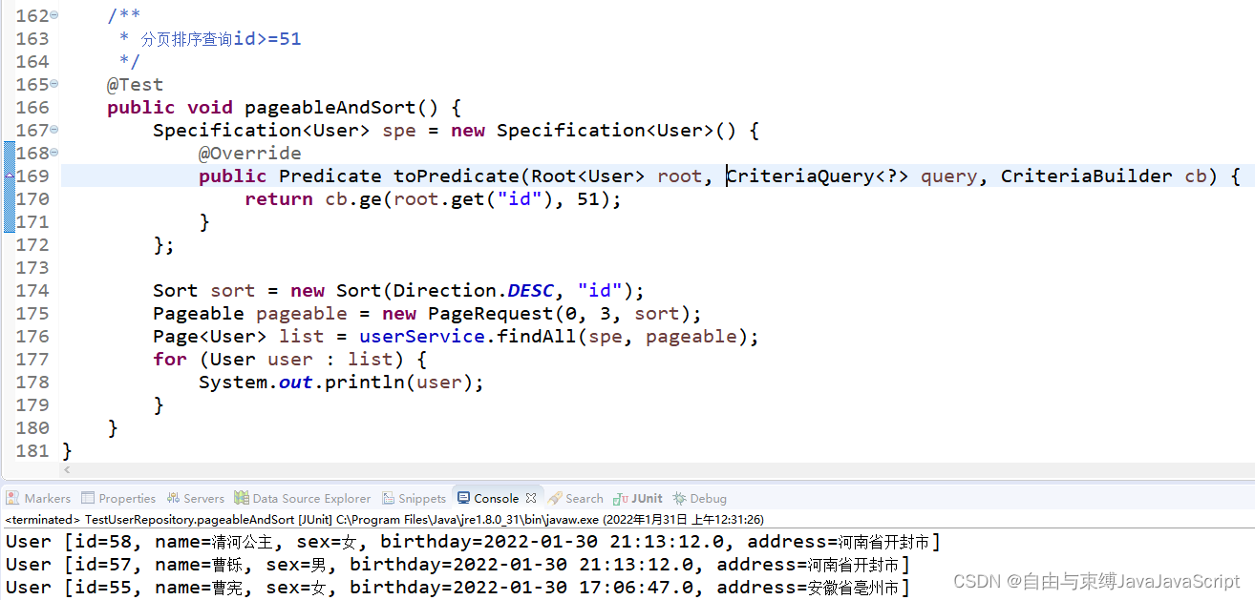Viewport: 1255px width, 600px height.
Task: Click "PageRequest" in line 175
Action: coord(491,314)
